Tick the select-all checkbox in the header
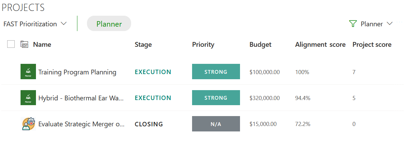This screenshot has width=404, height=141. 11,44
